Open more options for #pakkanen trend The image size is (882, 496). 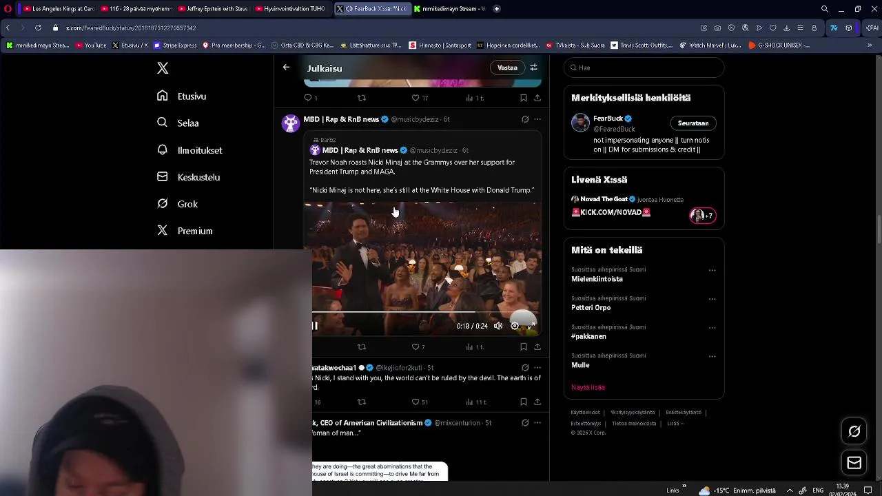point(712,328)
